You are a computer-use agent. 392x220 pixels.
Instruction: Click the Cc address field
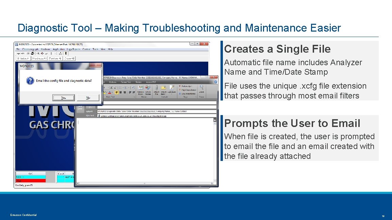(156, 107)
